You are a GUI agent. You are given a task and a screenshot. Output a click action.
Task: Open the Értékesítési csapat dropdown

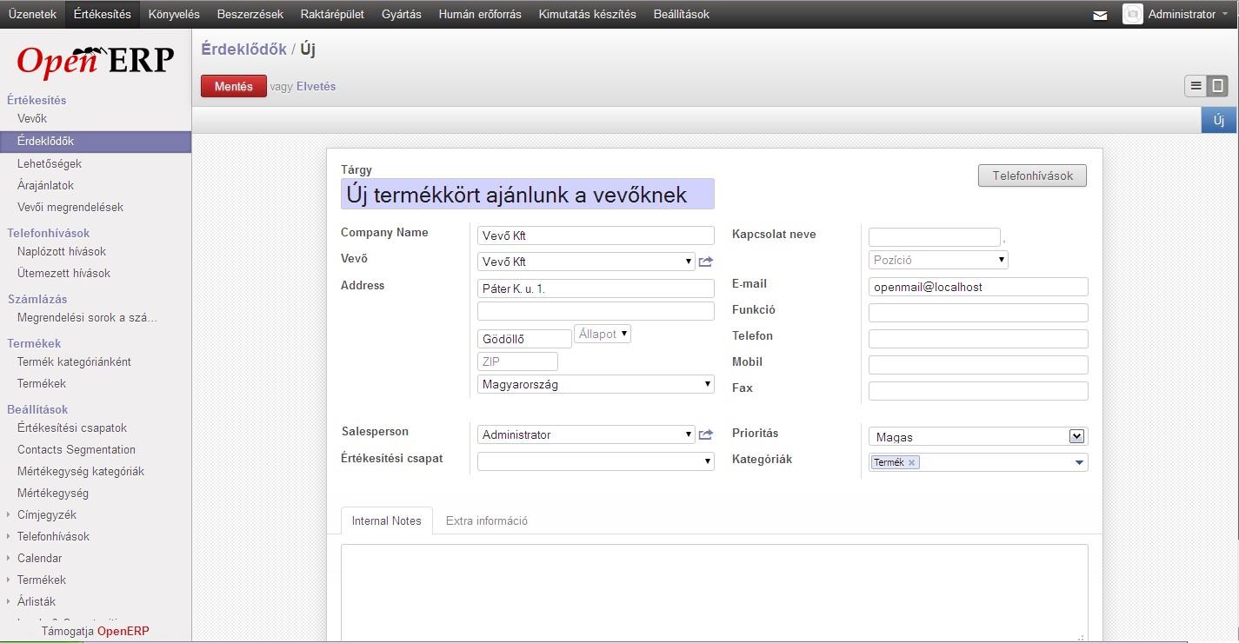tap(708, 461)
